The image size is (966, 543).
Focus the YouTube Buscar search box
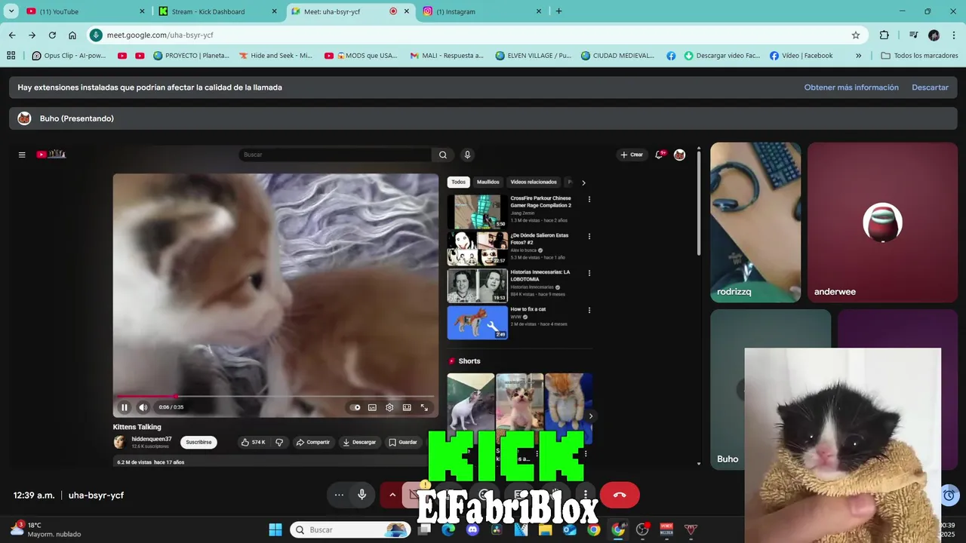335,155
